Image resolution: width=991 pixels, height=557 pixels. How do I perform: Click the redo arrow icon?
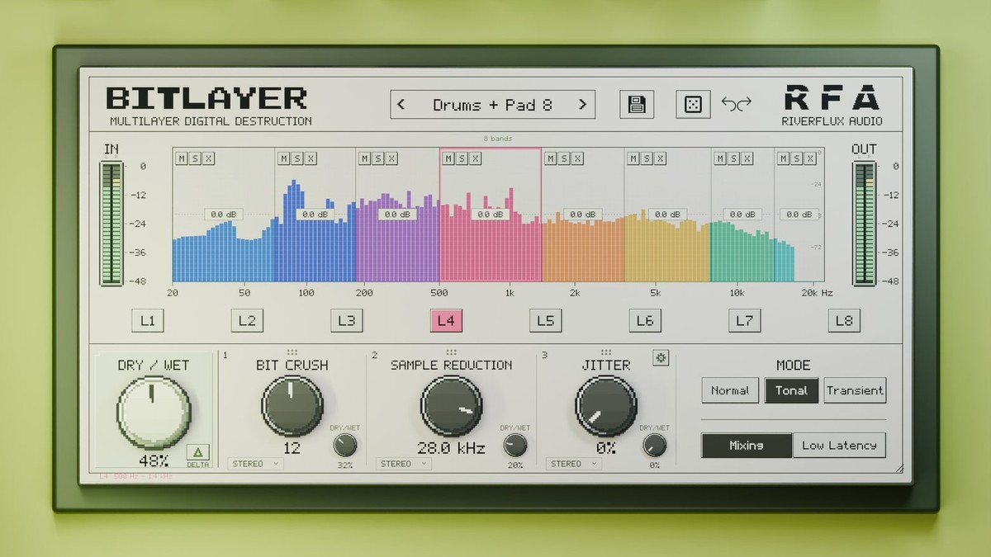(745, 104)
